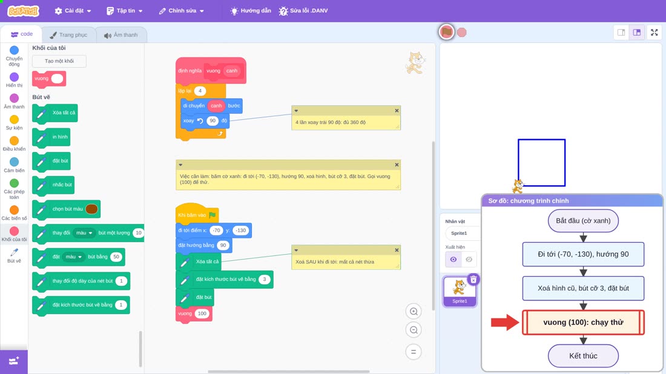Select the Sprite1 thumbnail

[459, 291]
